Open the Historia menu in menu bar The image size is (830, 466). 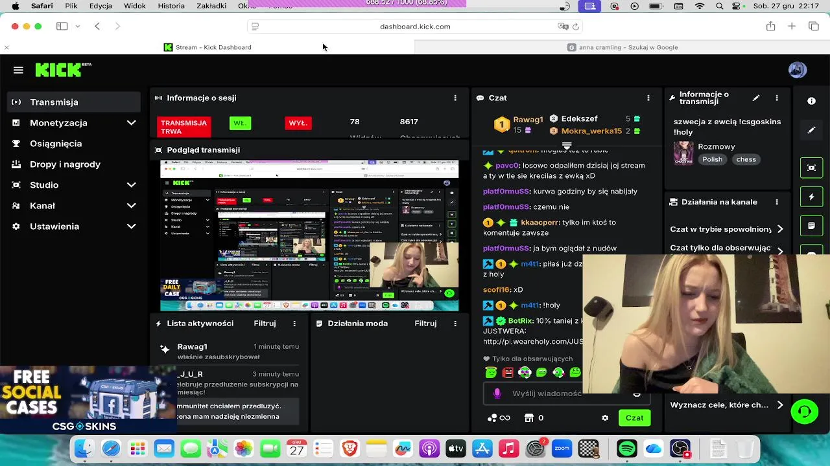tap(171, 6)
